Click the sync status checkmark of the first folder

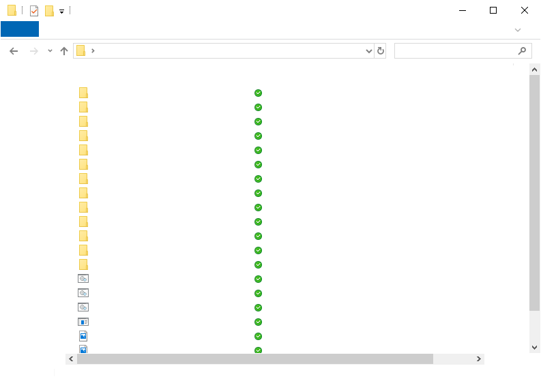258,93
